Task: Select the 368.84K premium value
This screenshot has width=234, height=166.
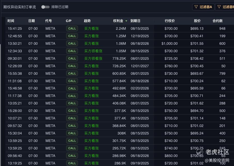Action: pyautogui.click(x=119, y=126)
